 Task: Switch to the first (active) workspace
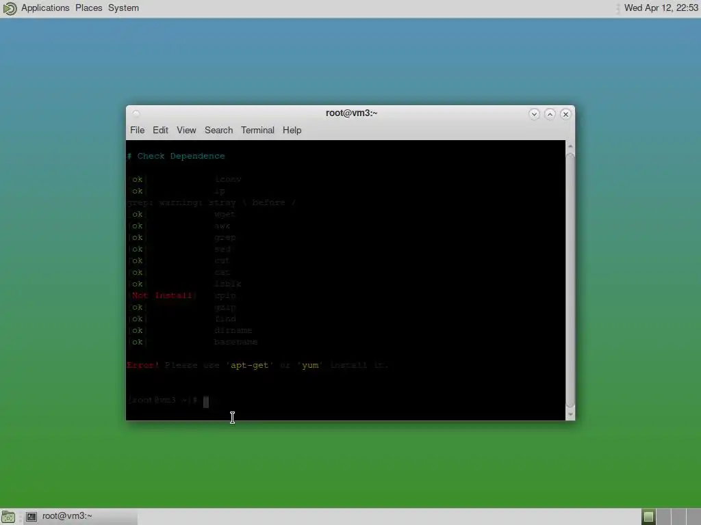click(x=648, y=517)
